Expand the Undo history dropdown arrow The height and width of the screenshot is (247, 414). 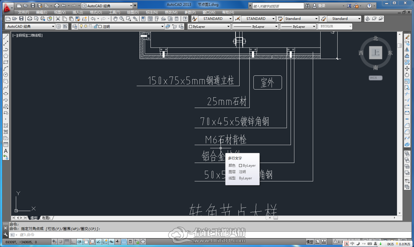(98, 19)
